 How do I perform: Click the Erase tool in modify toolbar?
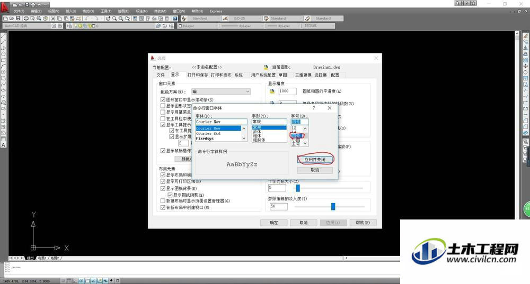point(526,36)
